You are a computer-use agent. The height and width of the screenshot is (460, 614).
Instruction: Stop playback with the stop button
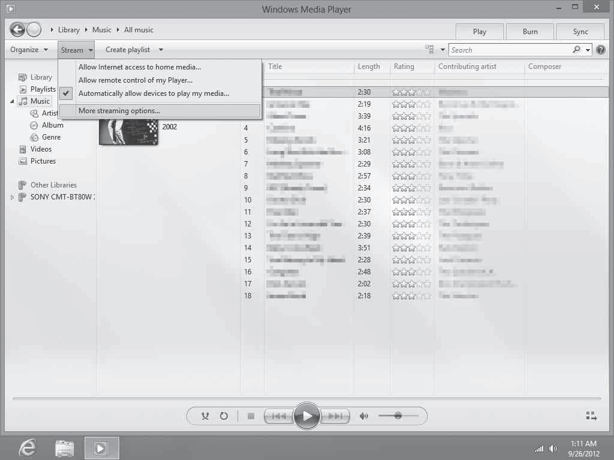click(251, 416)
